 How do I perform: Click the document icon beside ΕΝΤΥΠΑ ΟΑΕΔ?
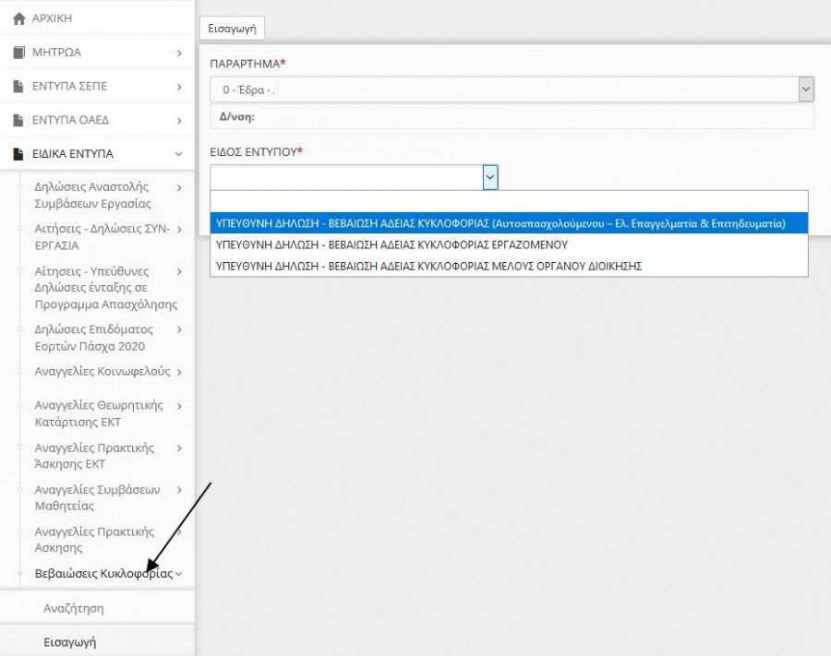tap(18, 120)
